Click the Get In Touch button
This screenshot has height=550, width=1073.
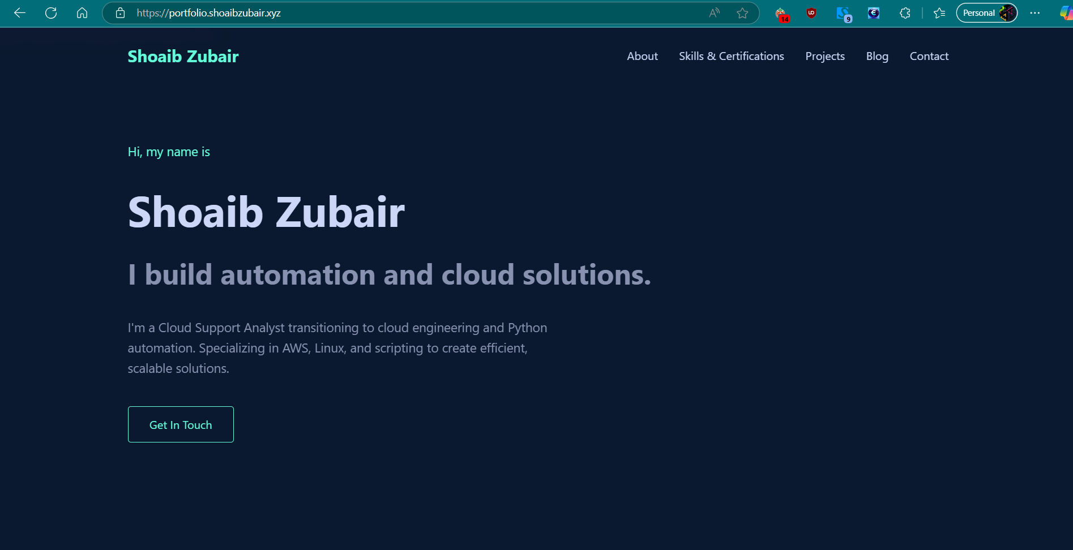click(x=181, y=424)
